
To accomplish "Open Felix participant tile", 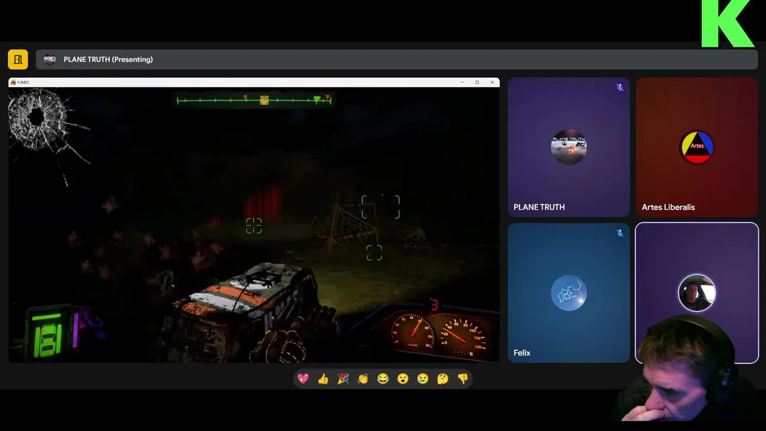I will pos(569,293).
